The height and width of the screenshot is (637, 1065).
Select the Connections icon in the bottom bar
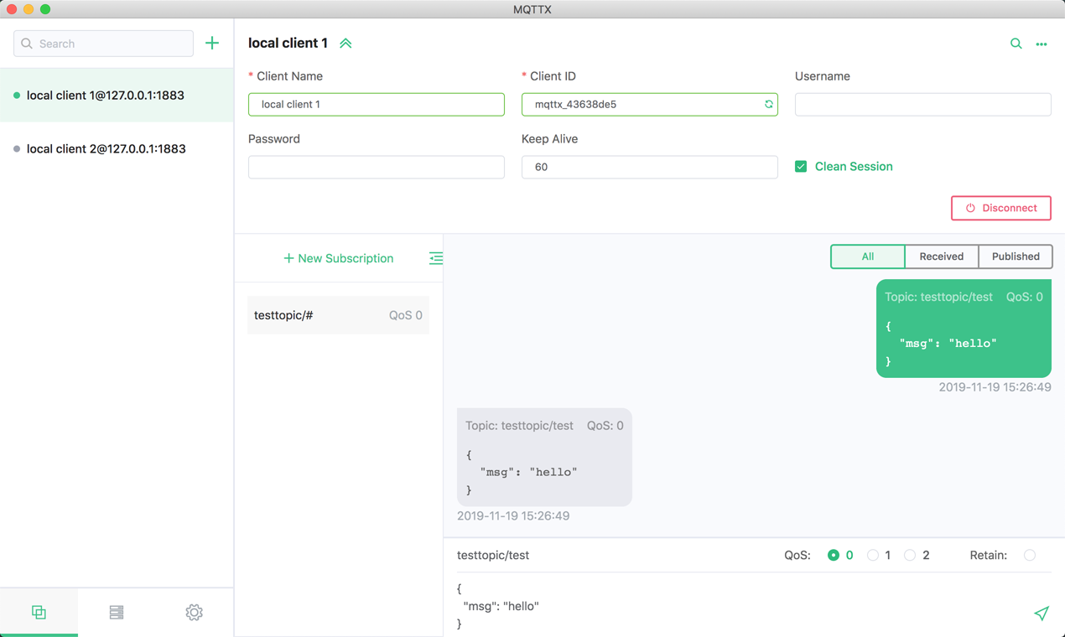pos(39,612)
